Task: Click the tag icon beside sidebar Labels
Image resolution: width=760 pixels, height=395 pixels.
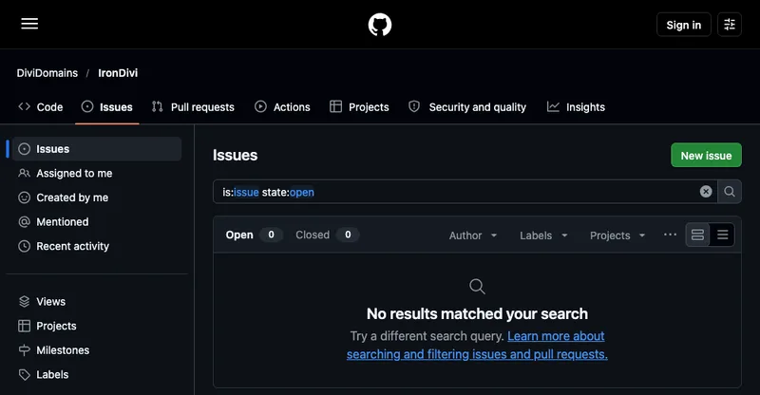Action: tap(25, 374)
